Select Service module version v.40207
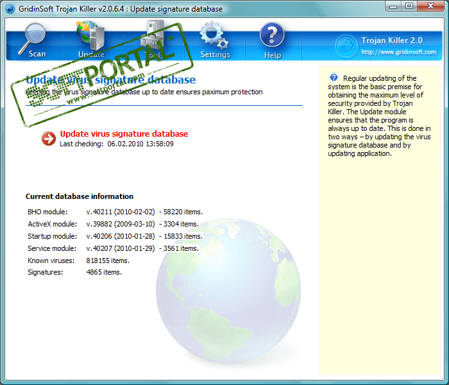 click(x=121, y=248)
